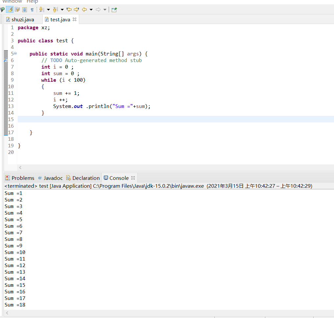Click the terminated launch description line

158,186
